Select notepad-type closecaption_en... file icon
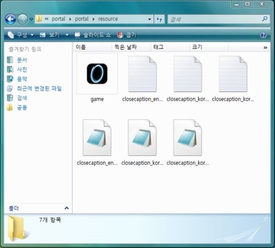 click(97, 137)
